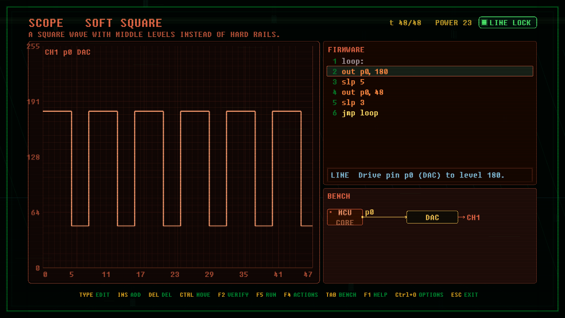Click the LINE description help box
Image resolution: width=565 pixels, height=318 pixels.
pos(429,175)
